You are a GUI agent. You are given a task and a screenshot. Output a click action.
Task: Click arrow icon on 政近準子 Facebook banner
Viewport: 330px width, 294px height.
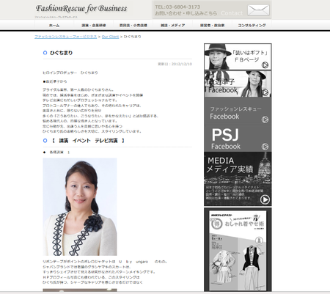point(265,92)
